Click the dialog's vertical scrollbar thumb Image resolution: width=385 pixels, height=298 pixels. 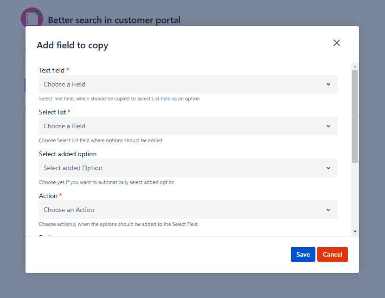[x=355, y=116]
